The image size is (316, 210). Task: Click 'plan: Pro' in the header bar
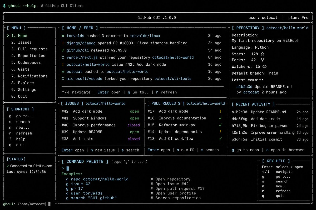tap(298, 18)
